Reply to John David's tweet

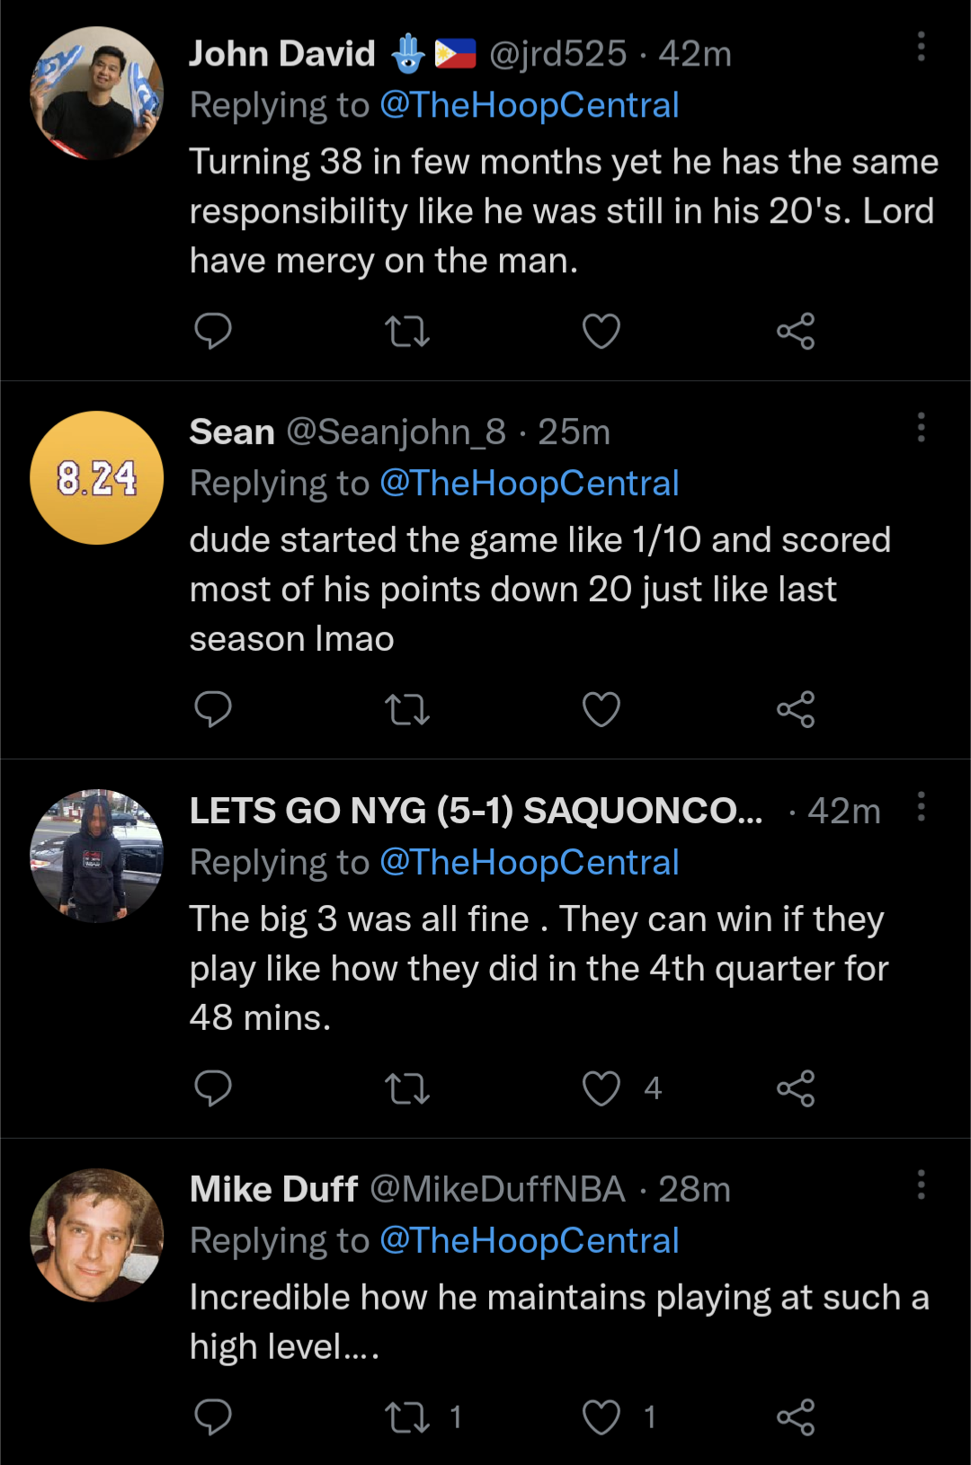click(x=213, y=332)
